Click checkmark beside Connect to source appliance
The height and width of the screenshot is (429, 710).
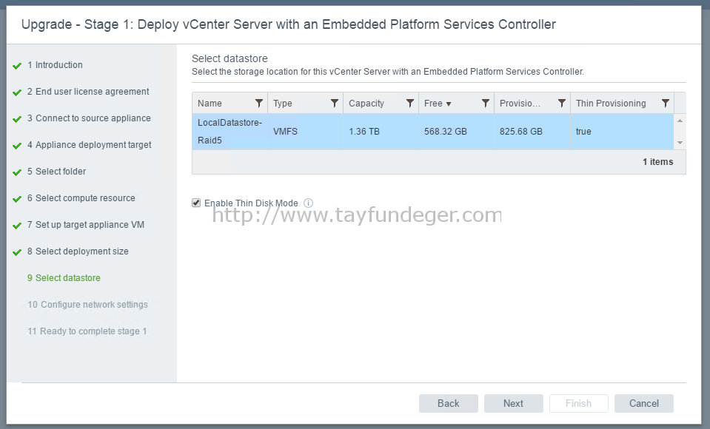(x=17, y=119)
